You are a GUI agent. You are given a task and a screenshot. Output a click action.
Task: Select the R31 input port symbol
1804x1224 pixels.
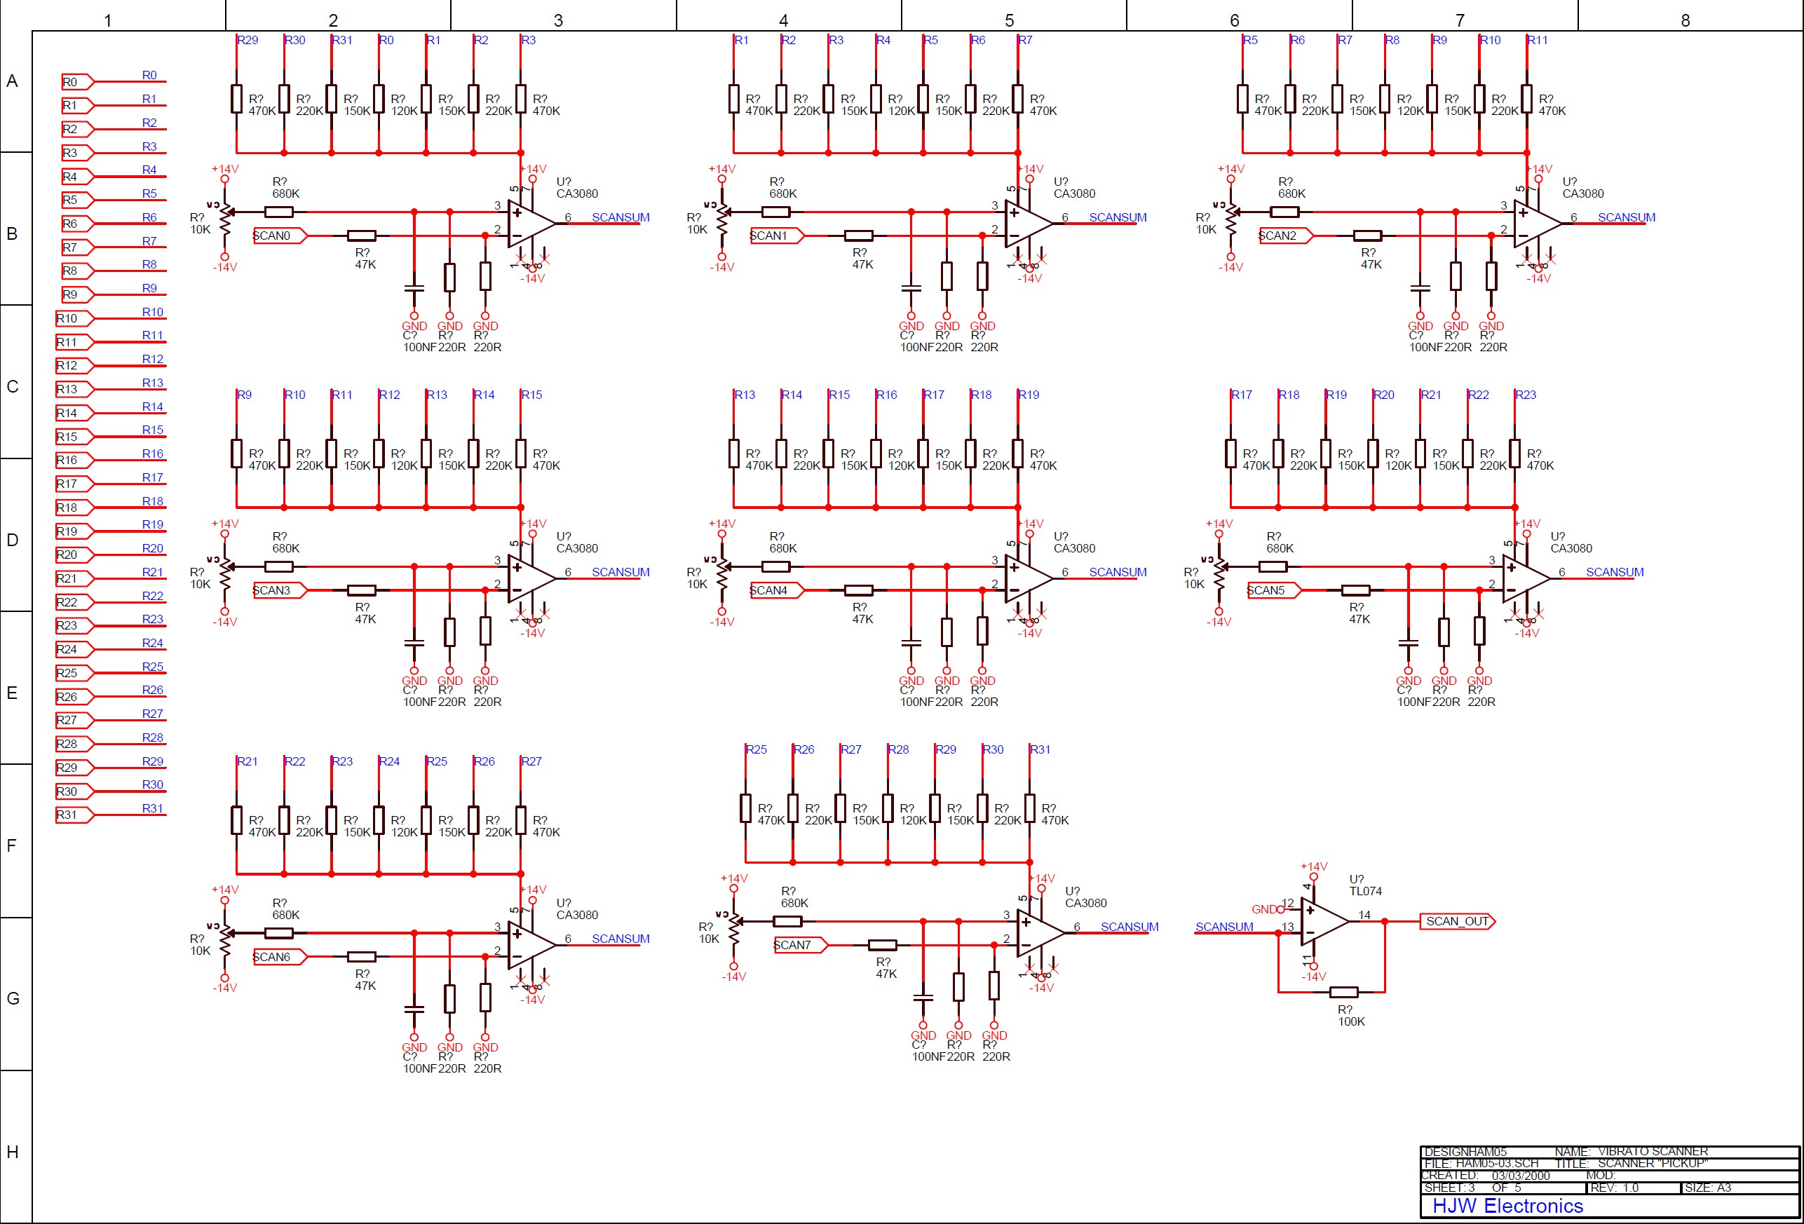point(74,815)
